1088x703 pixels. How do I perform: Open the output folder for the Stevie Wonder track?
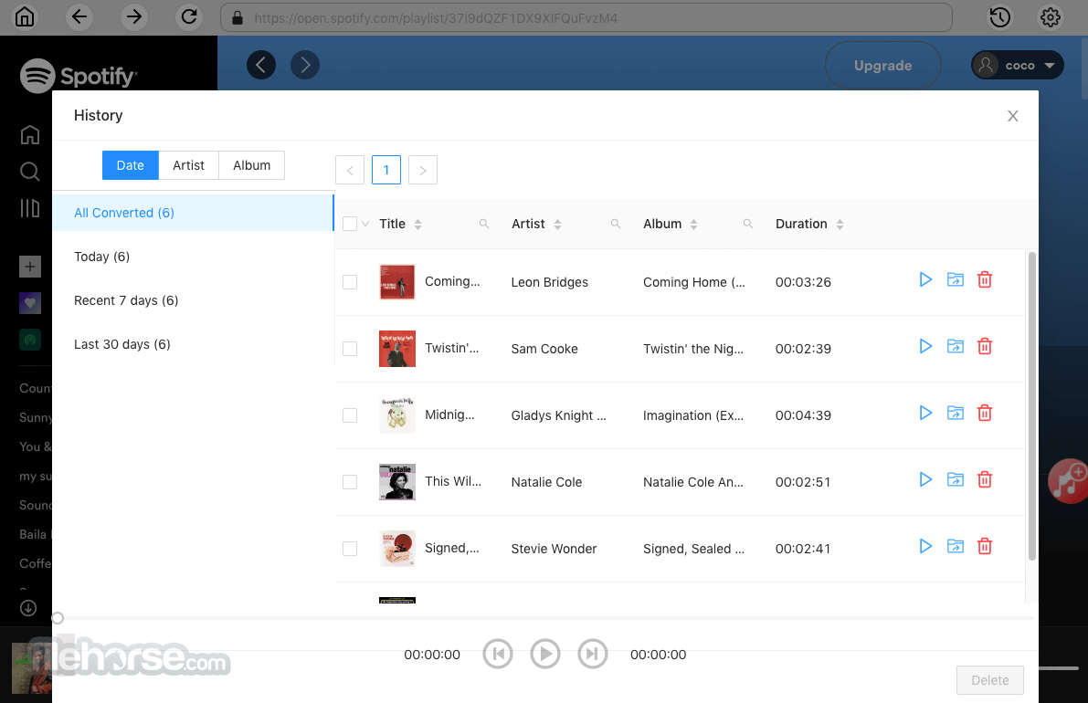click(956, 546)
